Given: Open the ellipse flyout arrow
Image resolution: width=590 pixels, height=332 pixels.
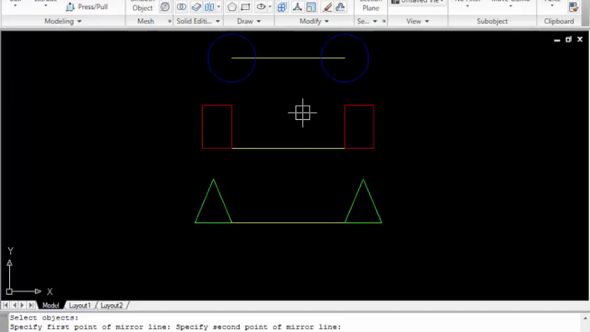Looking at the screenshot, I should click(x=270, y=7).
